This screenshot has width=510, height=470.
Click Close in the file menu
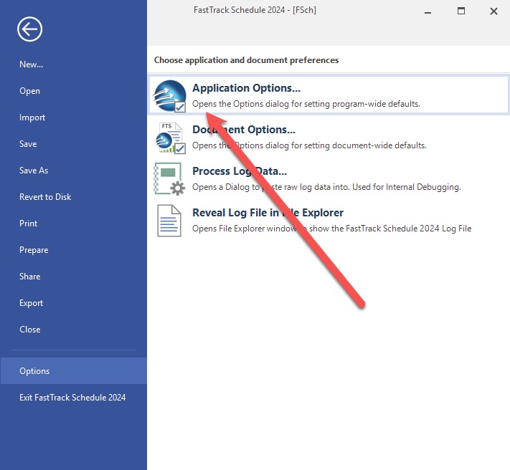tap(29, 330)
